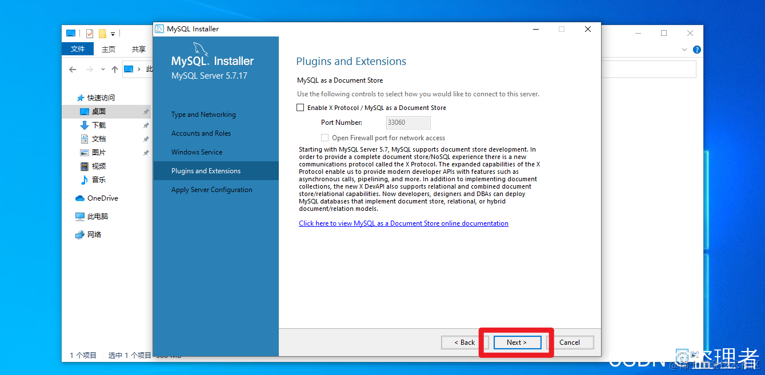Select 音乐 in the navigation pane

coord(99,180)
